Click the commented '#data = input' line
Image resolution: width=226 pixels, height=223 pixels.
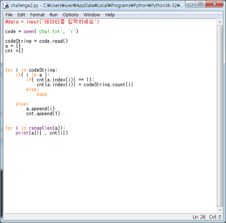(x=52, y=22)
